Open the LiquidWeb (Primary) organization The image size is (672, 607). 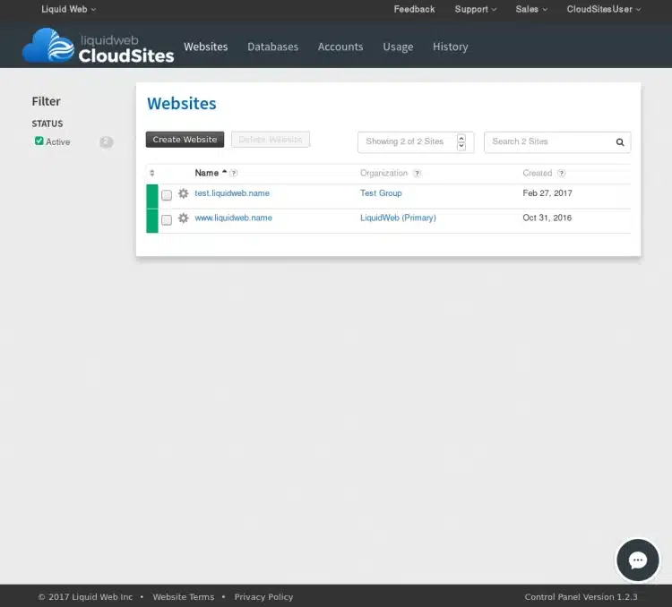398,218
